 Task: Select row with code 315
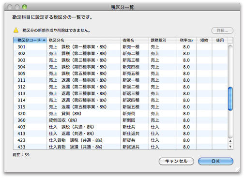(x=121, y=107)
